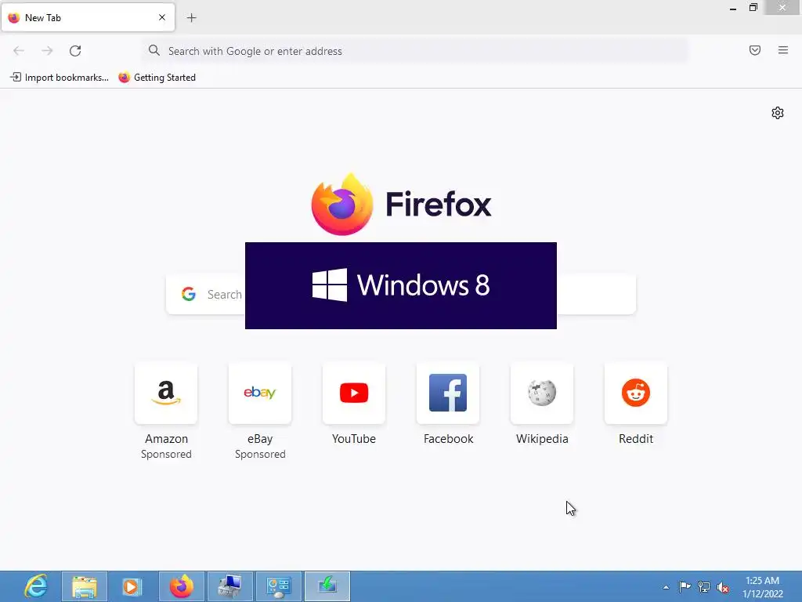Restore down the Firefox window

click(x=753, y=7)
